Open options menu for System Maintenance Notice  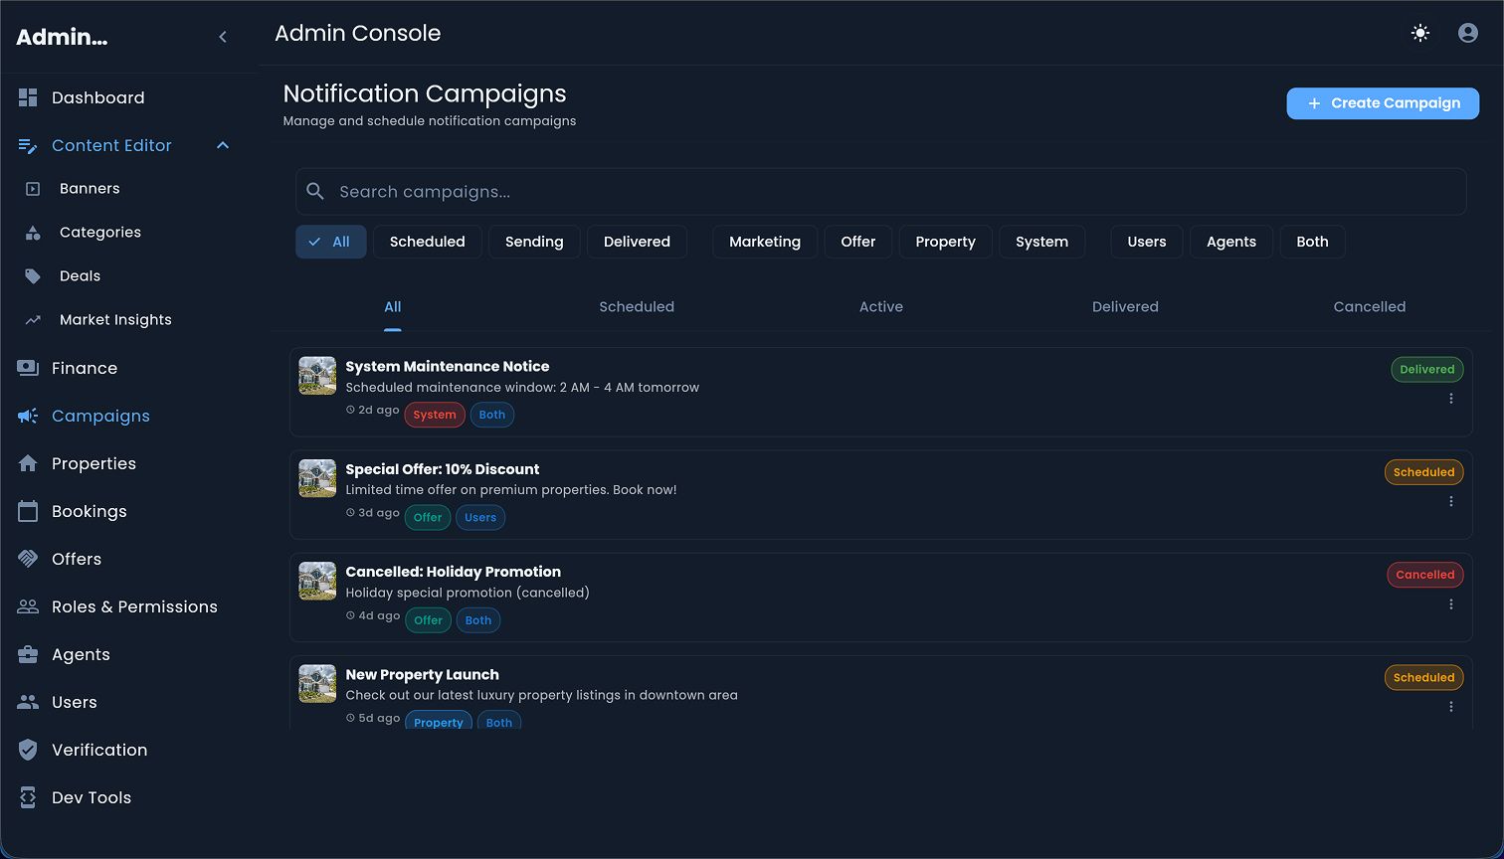pyautogui.click(x=1451, y=399)
